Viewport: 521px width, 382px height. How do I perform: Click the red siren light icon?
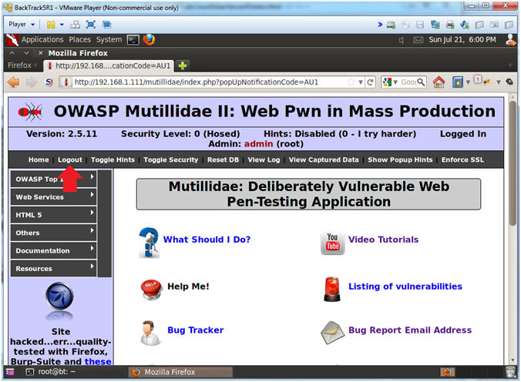pyautogui.click(x=332, y=290)
